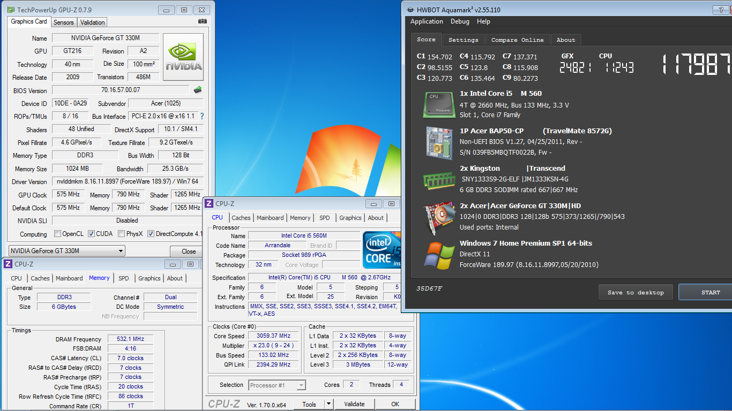Click the BIOS save chip icon in GPU-Z
This screenshot has width=732, height=411.
tap(198, 90)
